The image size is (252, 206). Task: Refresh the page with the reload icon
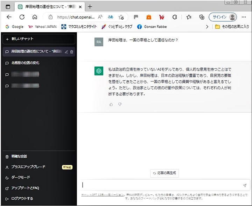point(22,17)
